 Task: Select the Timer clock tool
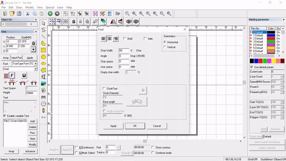[x=43, y=104]
